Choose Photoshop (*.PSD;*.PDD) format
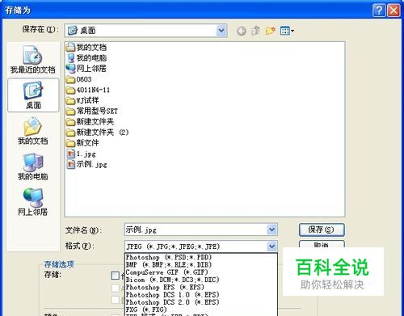404x316 pixels. (200, 257)
